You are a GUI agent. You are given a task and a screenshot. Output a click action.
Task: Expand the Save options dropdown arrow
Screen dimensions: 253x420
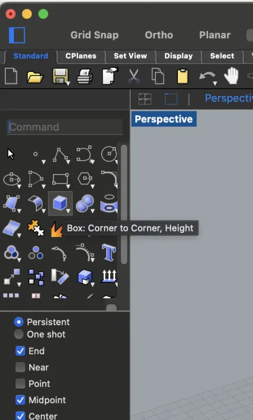click(68, 84)
